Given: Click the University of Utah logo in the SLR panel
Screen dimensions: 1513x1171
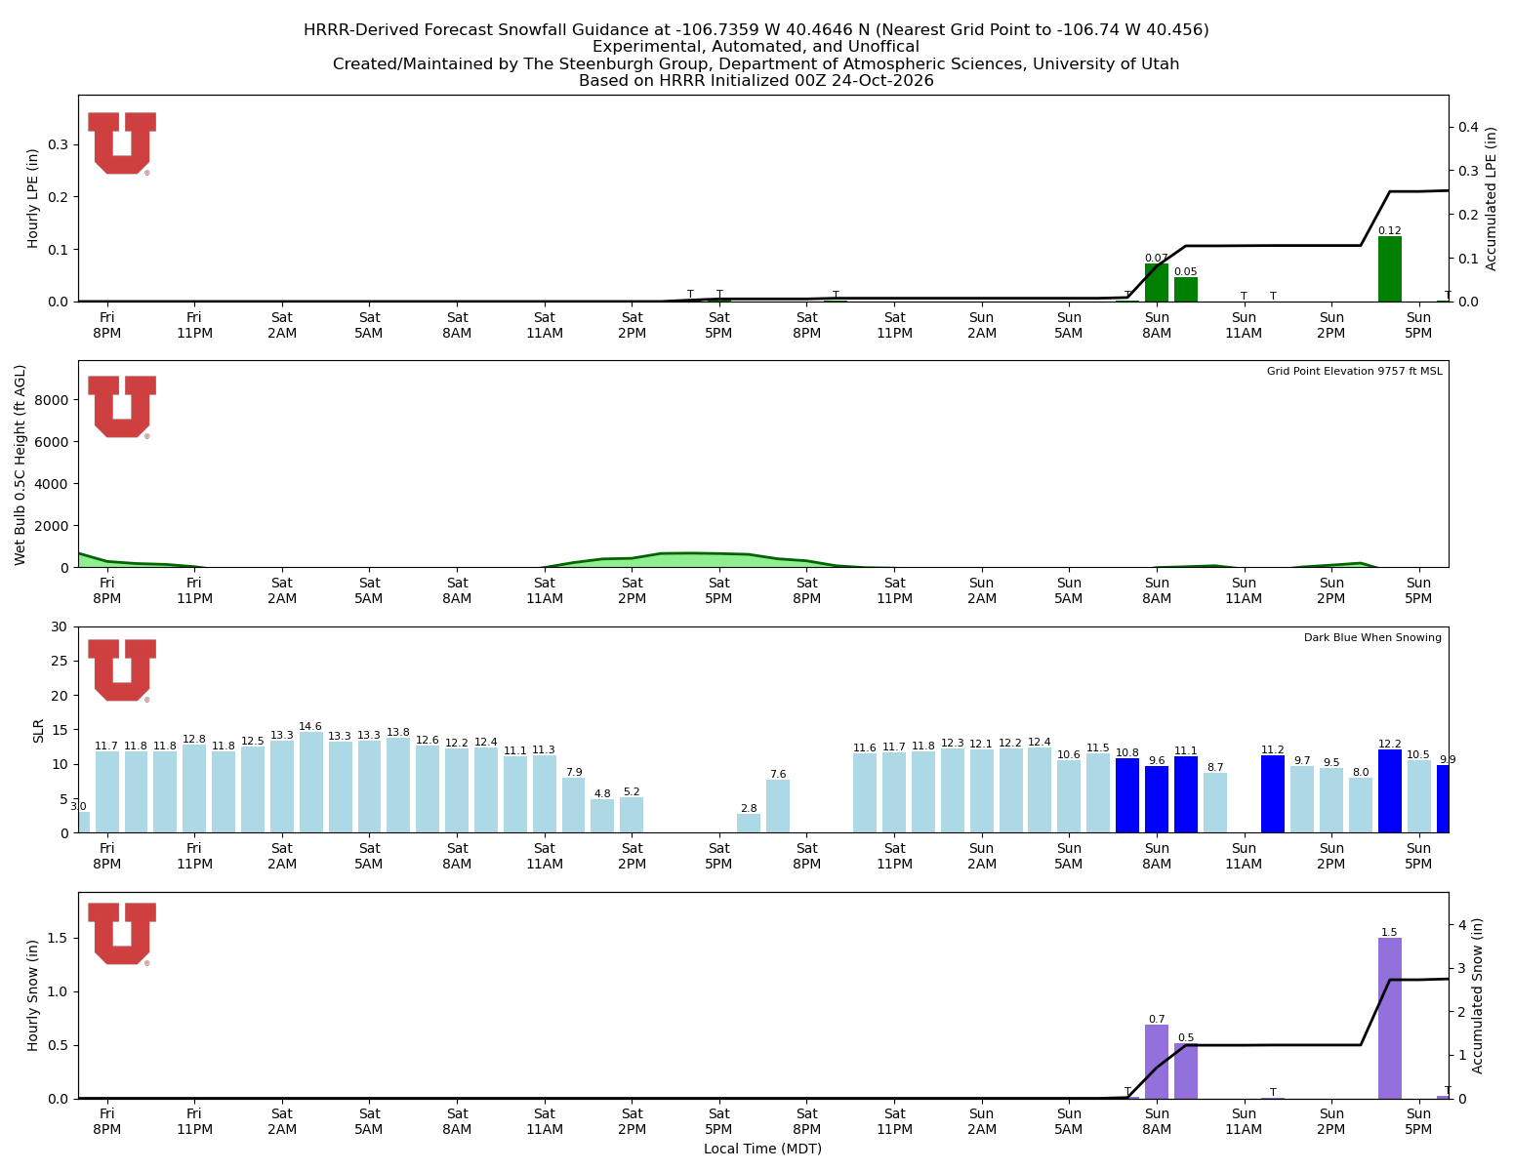Looking at the screenshot, I should pos(122,670).
